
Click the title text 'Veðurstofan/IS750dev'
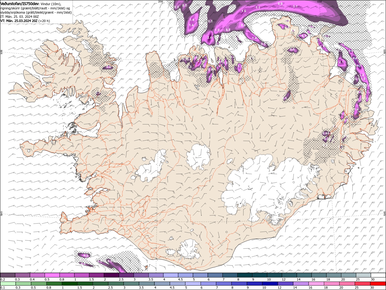pos(20,4)
